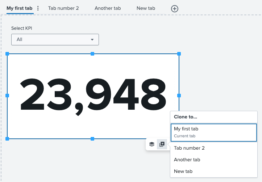The height and width of the screenshot is (182, 262).
Task: Clone to My first tab (current tab)
Action: (x=214, y=133)
